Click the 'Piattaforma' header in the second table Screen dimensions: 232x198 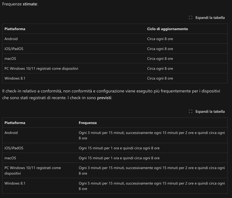pos(15,123)
